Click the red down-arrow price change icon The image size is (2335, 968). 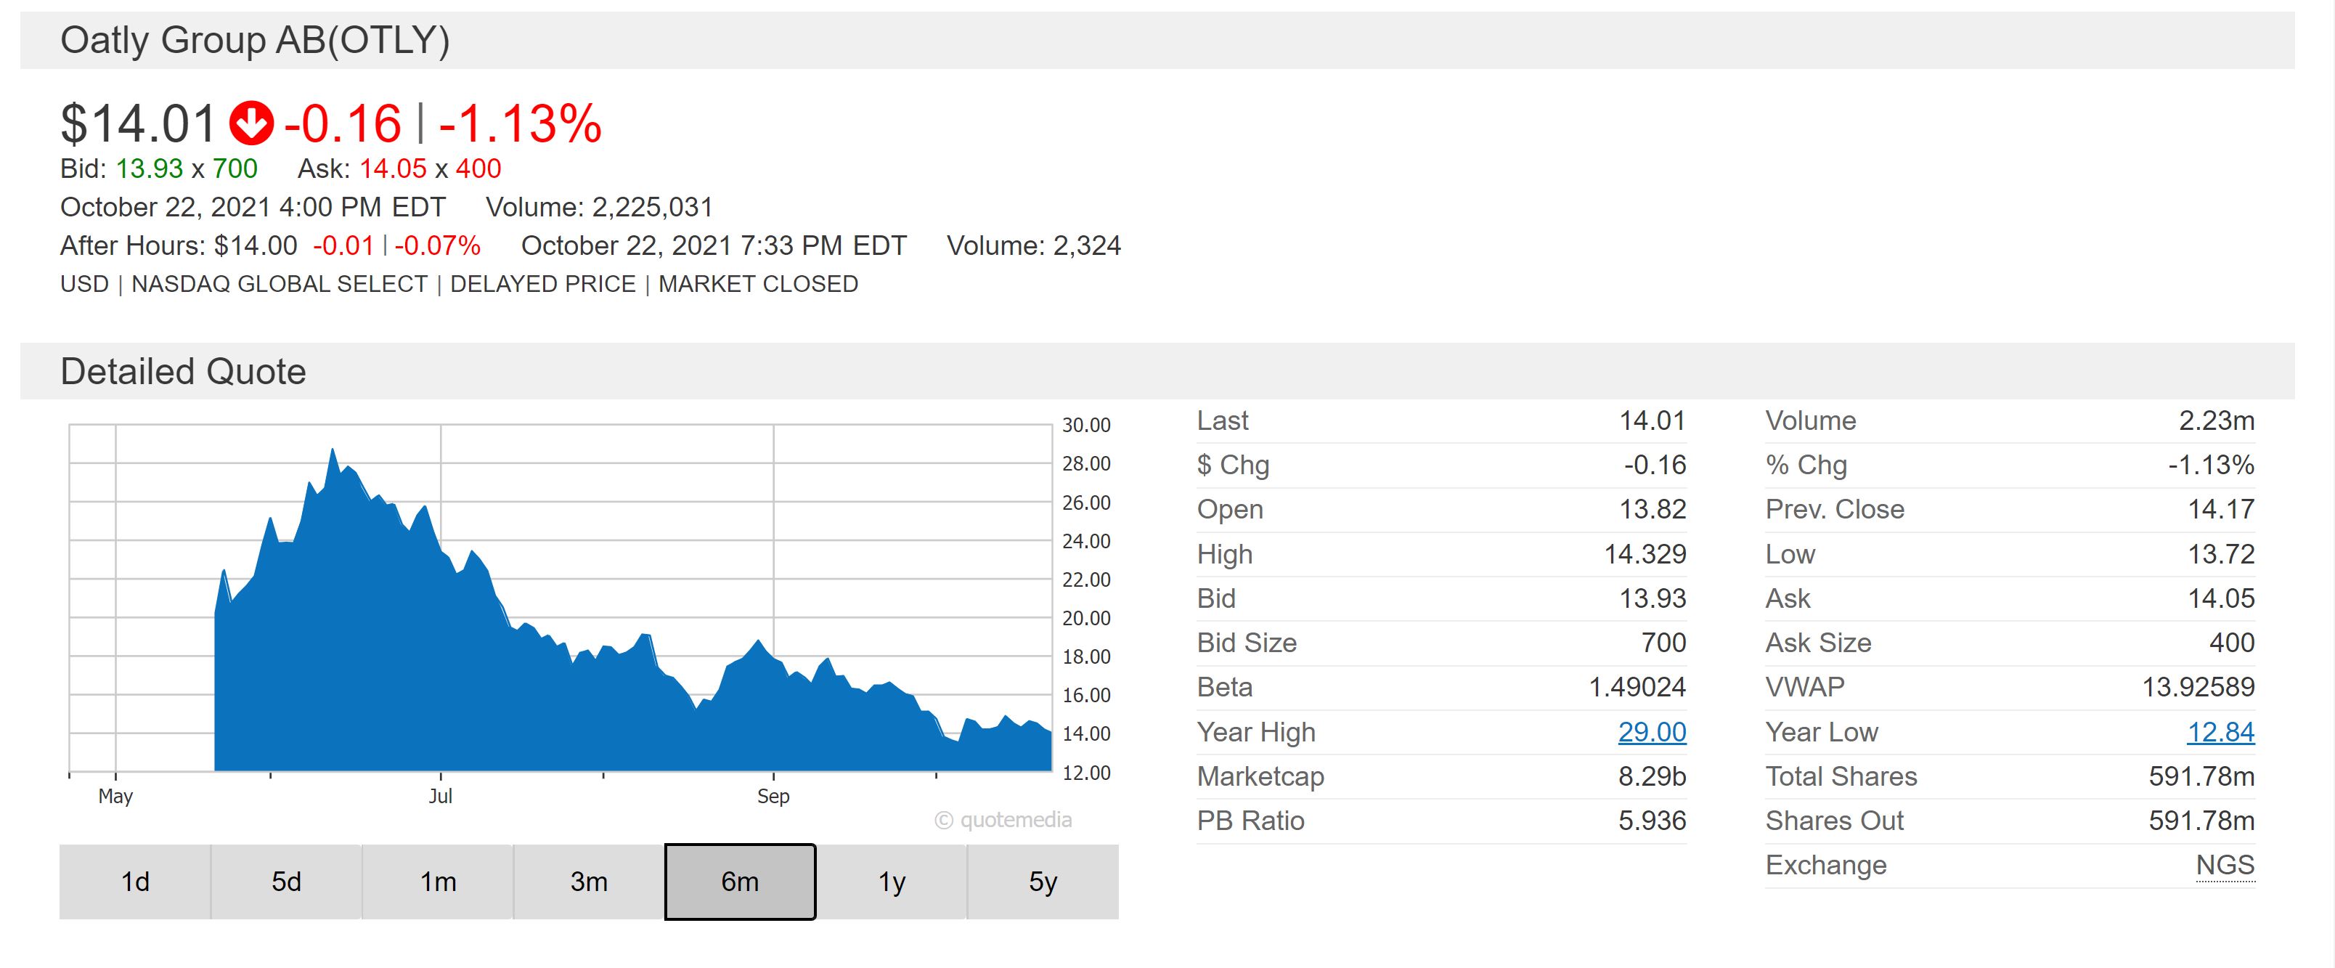[251, 123]
